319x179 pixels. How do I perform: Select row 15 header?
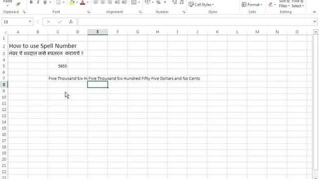(x=4, y=128)
